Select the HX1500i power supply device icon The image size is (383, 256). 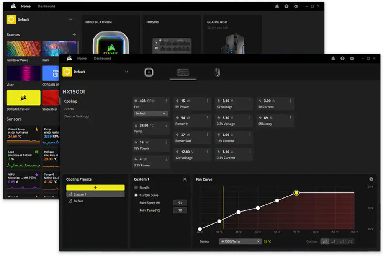(x=183, y=72)
